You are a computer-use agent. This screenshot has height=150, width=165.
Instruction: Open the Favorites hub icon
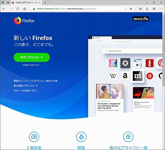140,9
